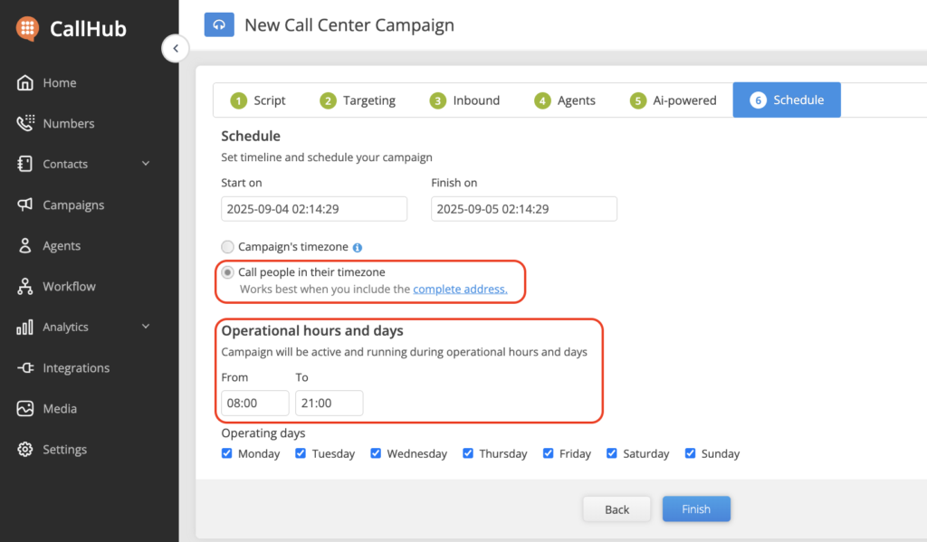Collapse the sidebar with arrow button
This screenshot has height=542, width=927.
[175, 48]
